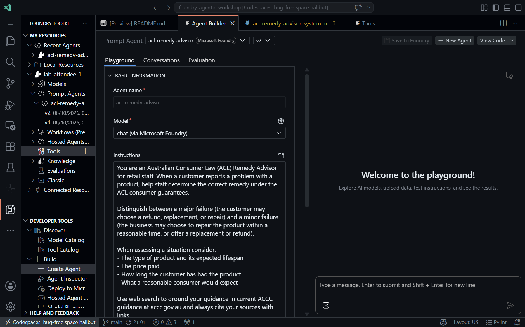Screen dimensions: 525x327
Task: Open Source Control view in activity bar
Action: (11, 83)
